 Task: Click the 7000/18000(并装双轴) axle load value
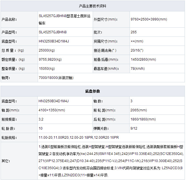coord(56,78)
